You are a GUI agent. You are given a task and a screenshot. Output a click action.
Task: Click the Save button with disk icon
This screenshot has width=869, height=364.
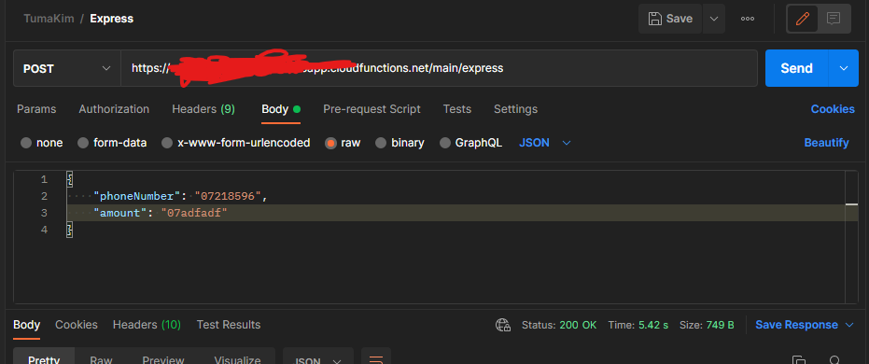pyautogui.click(x=670, y=19)
